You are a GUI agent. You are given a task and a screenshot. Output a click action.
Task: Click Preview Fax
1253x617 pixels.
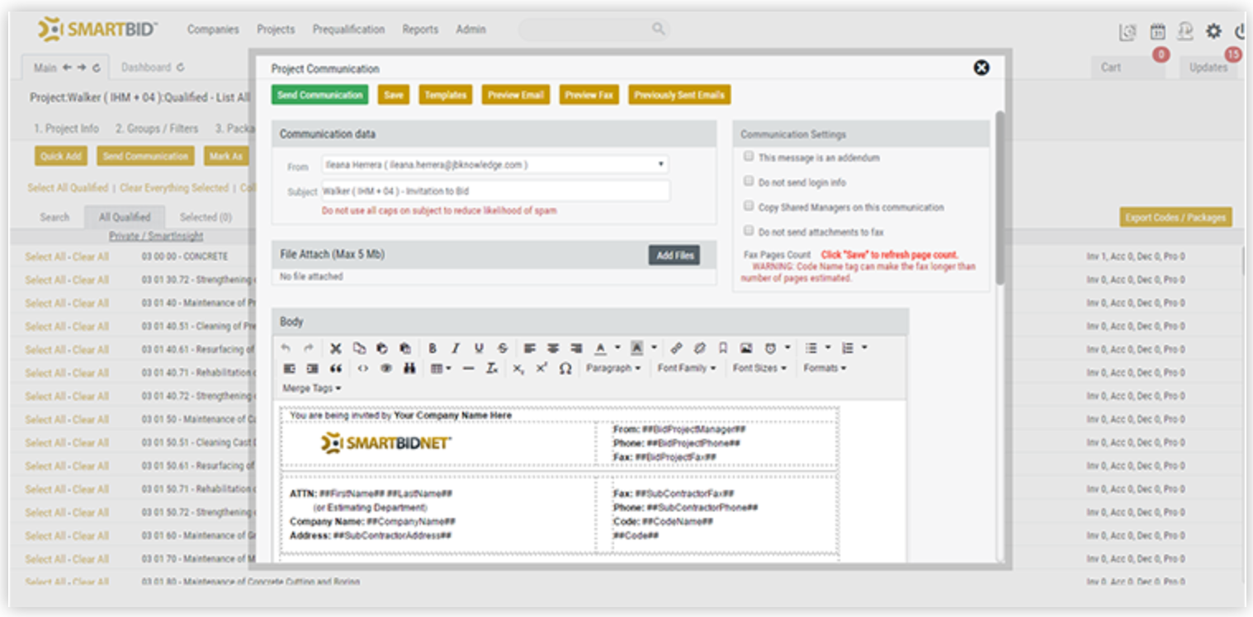pos(589,95)
